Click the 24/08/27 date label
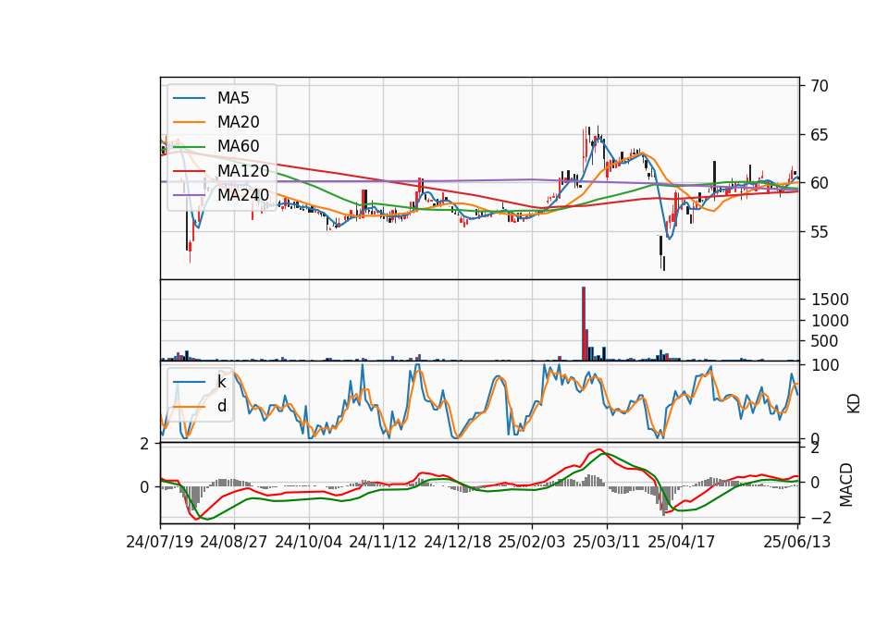Image resolution: width=888 pixels, height=638 pixels. pos(234,542)
